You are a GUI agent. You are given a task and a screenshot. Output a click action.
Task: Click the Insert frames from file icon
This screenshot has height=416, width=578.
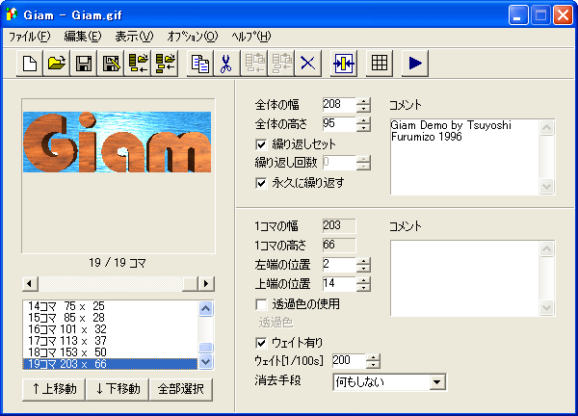138,64
